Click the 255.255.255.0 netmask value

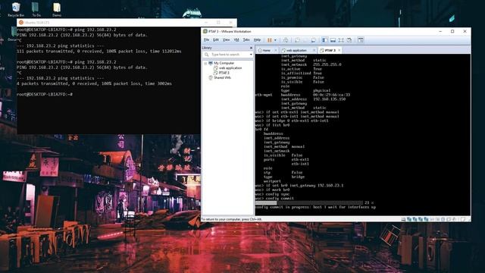tap(327, 64)
